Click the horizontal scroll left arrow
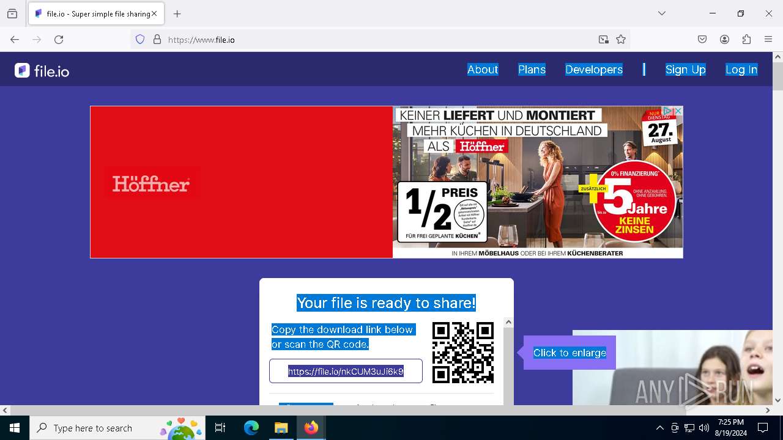The image size is (783, 440). click(x=5, y=411)
